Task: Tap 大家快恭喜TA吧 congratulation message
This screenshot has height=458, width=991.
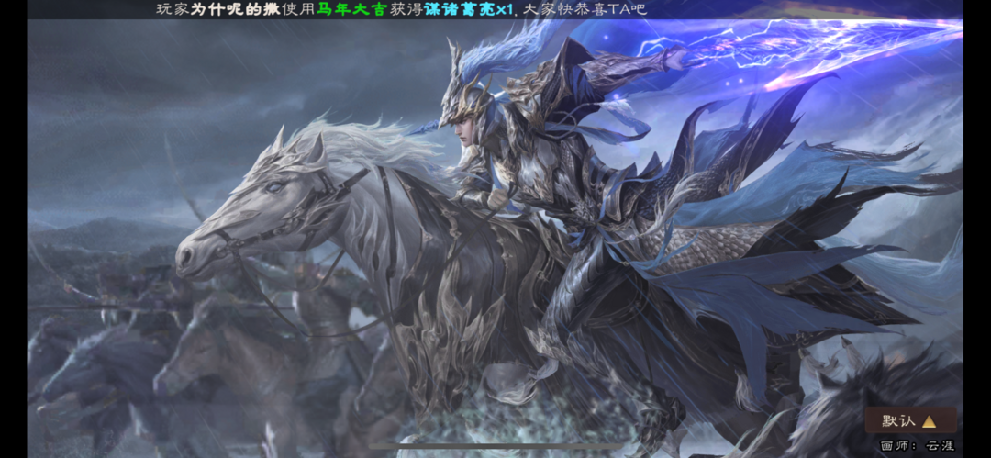Action: pos(585,9)
